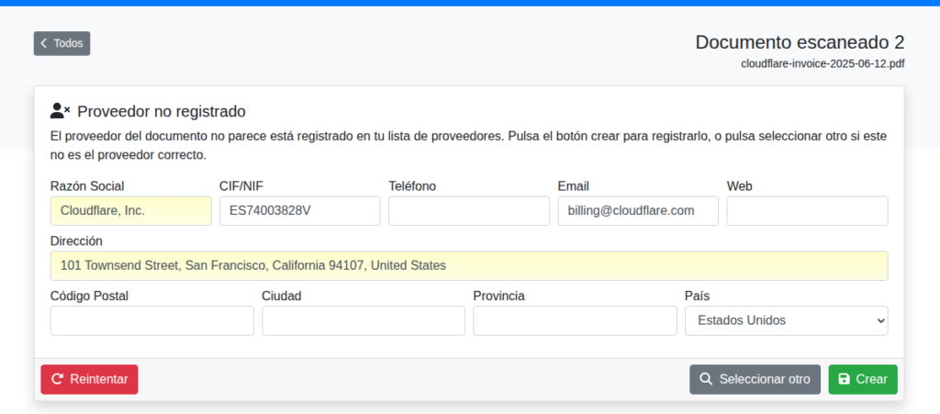The width and height of the screenshot is (940, 414).
Task: Click the retry arrow icon on Reintentar
Action: (x=57, y=379)
